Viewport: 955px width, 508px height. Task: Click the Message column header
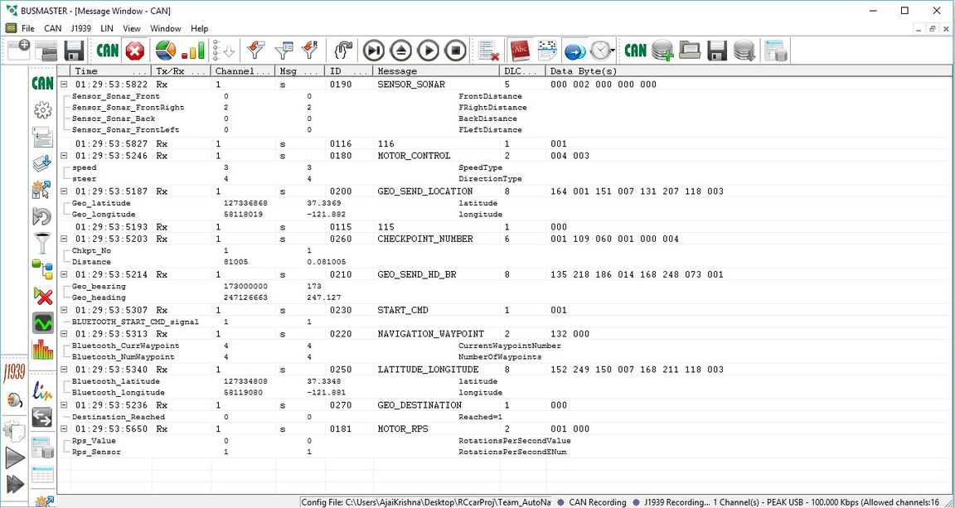tap(436, 71)
